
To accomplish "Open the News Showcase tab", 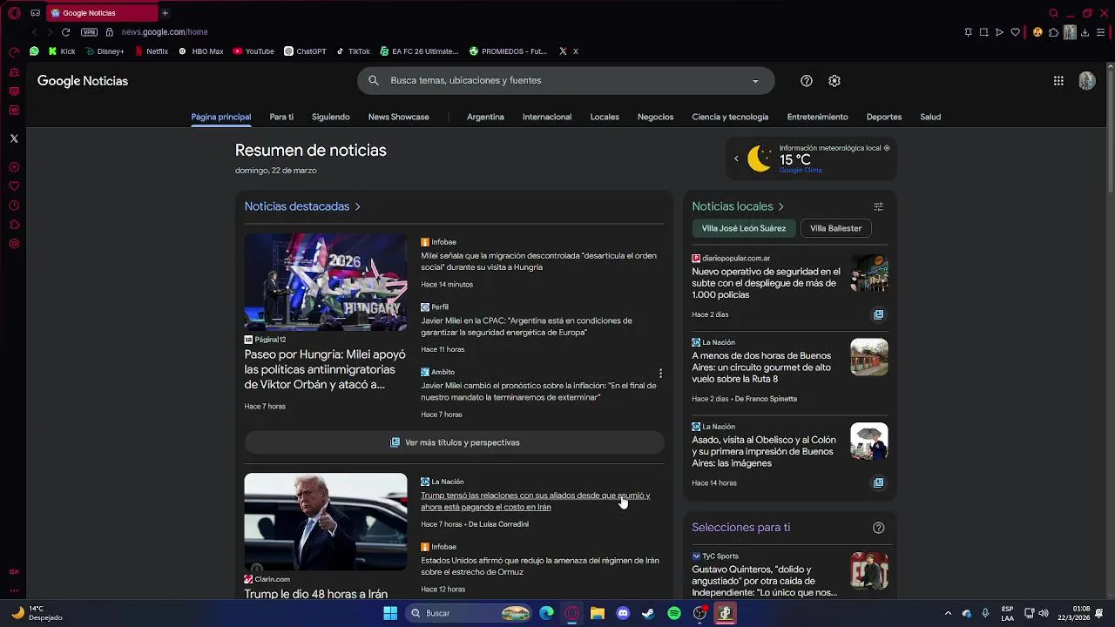I will 399,117.
